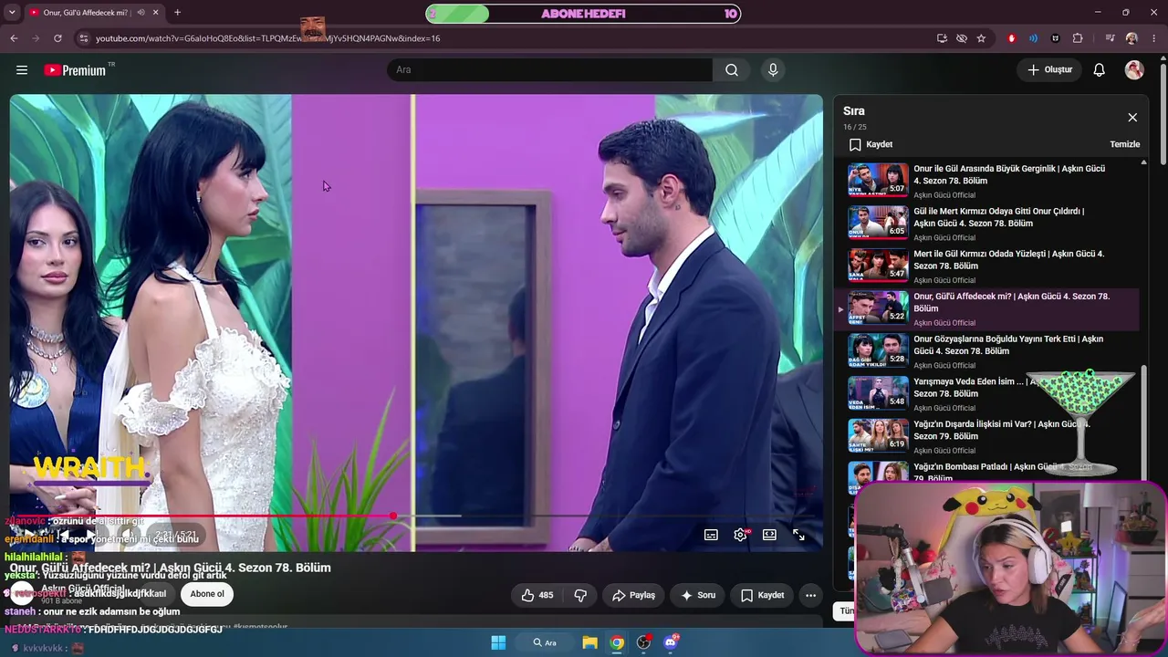The width and height of the screenshot is (1168, 657).
Task: Open the Yağız'ın Dışarda İlişkisi mi Var? thumbnail
Action: [x=878, y=435]
